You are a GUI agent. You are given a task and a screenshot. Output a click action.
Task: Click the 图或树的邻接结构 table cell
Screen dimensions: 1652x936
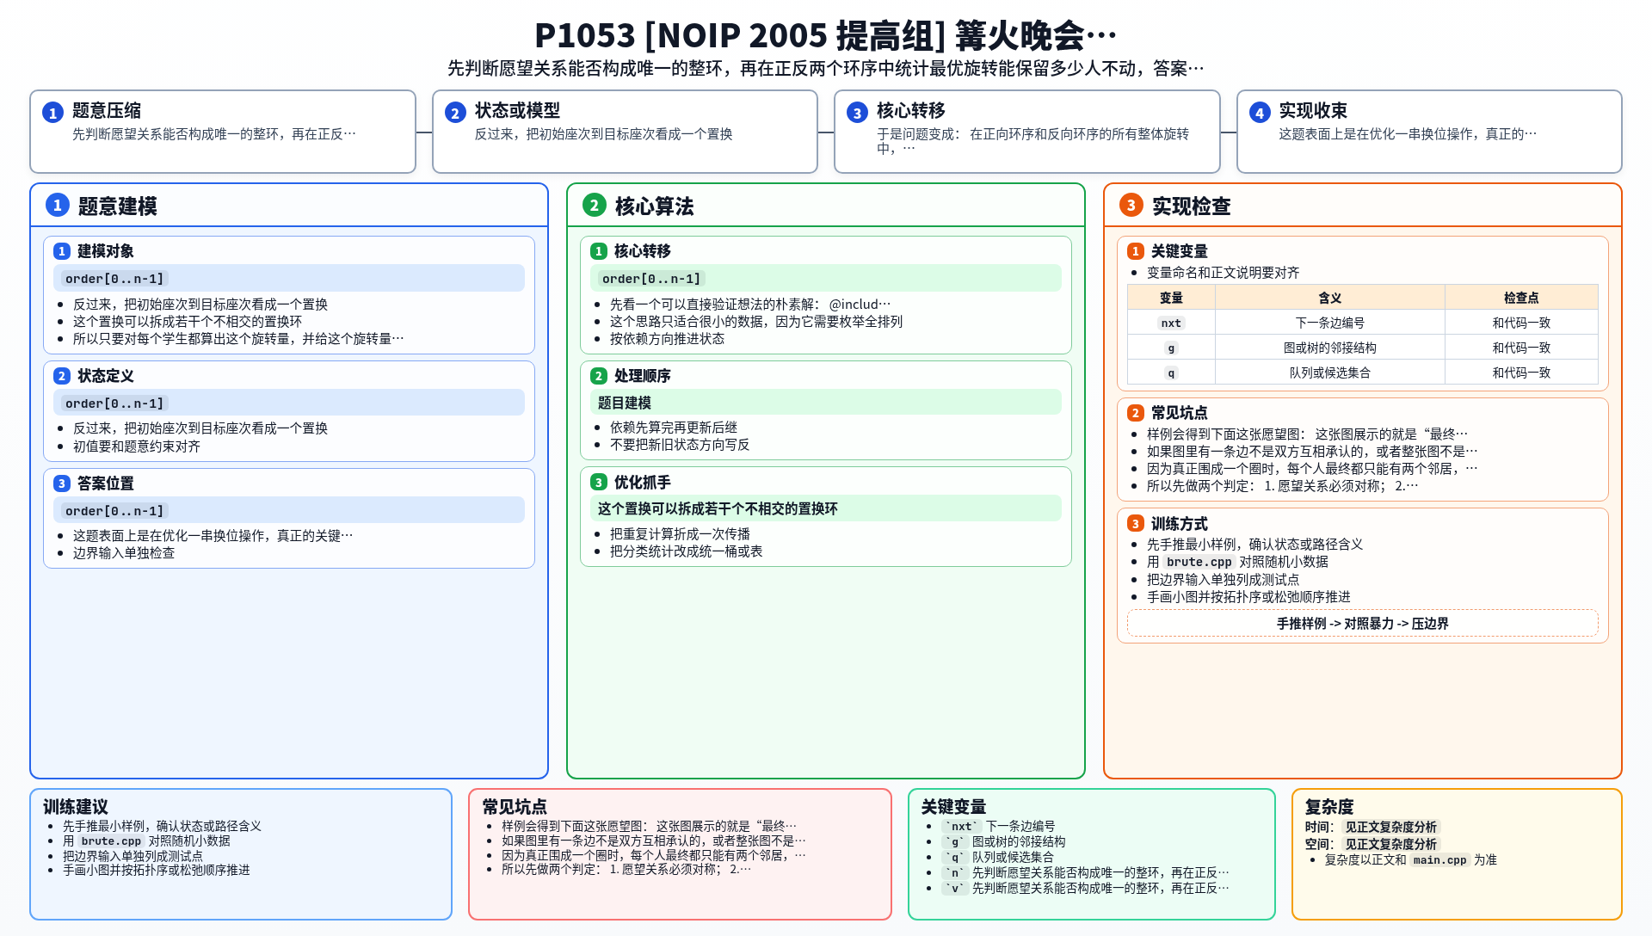(x=1330, y=348)
